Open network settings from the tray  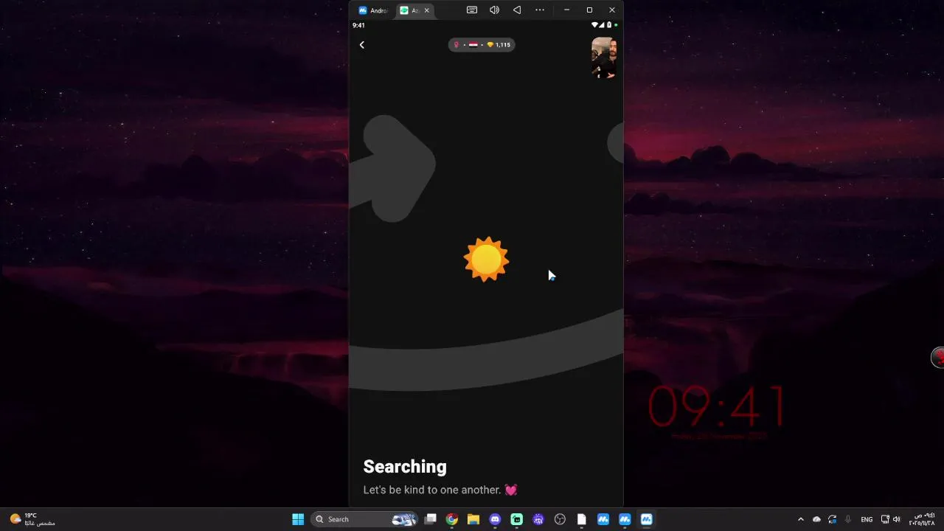tap(885, 519)
